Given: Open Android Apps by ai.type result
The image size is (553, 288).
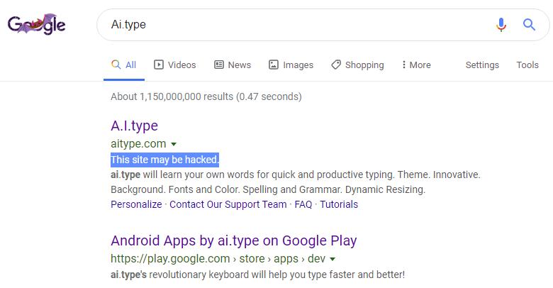Looking at the screenshot, I should (x=234, y=240).
